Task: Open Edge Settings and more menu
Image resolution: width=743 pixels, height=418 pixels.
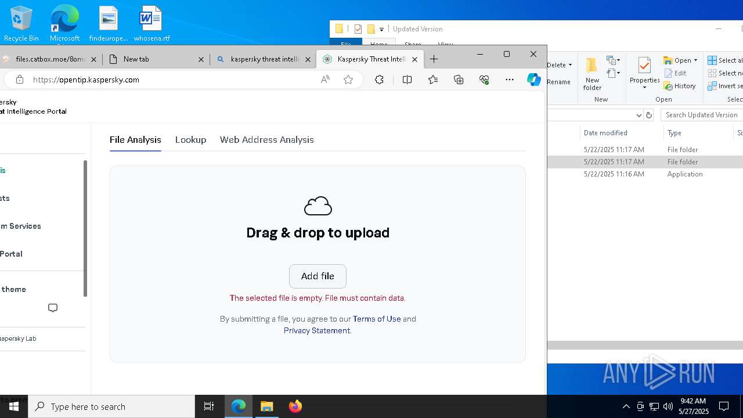Action: point(510,80)
